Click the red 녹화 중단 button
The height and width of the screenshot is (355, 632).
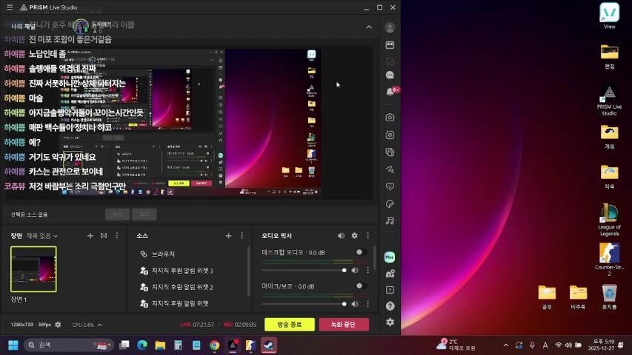344,325
